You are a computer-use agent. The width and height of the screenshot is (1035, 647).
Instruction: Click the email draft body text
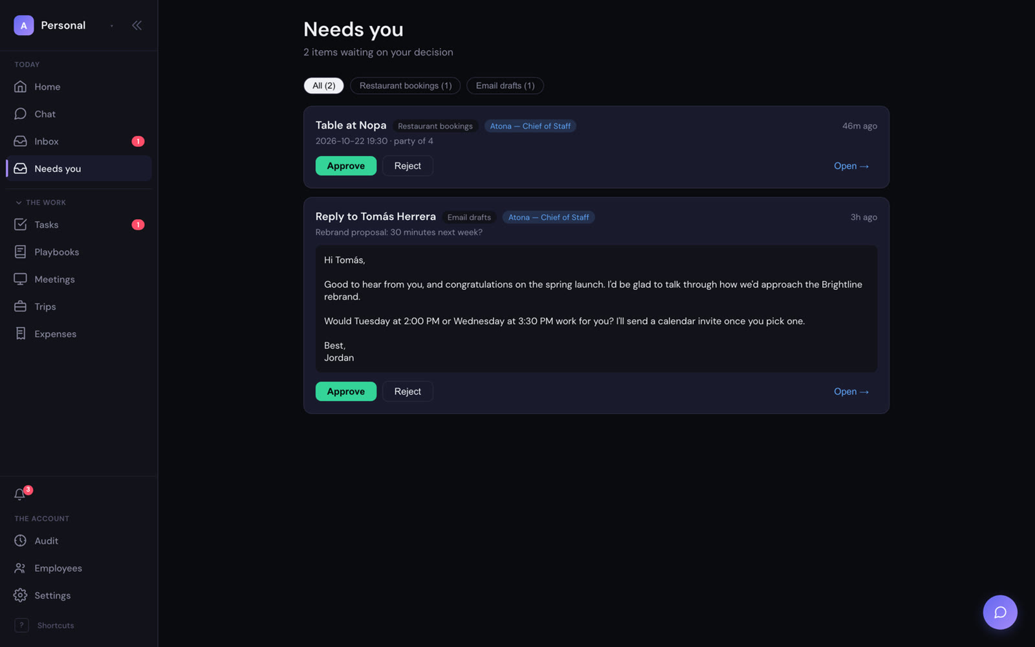596,309
